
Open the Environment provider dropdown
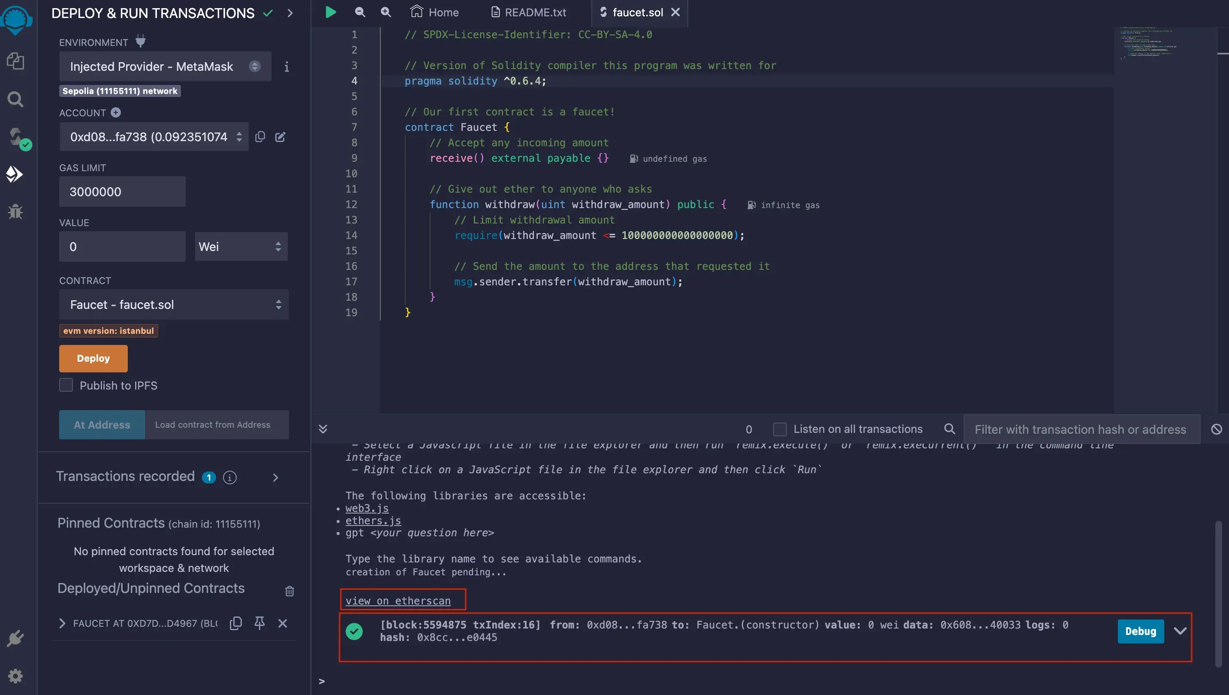(x=165, y=66)
